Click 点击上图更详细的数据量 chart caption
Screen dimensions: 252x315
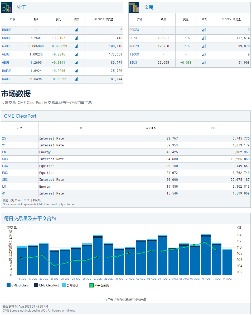(x=126, y=299)
